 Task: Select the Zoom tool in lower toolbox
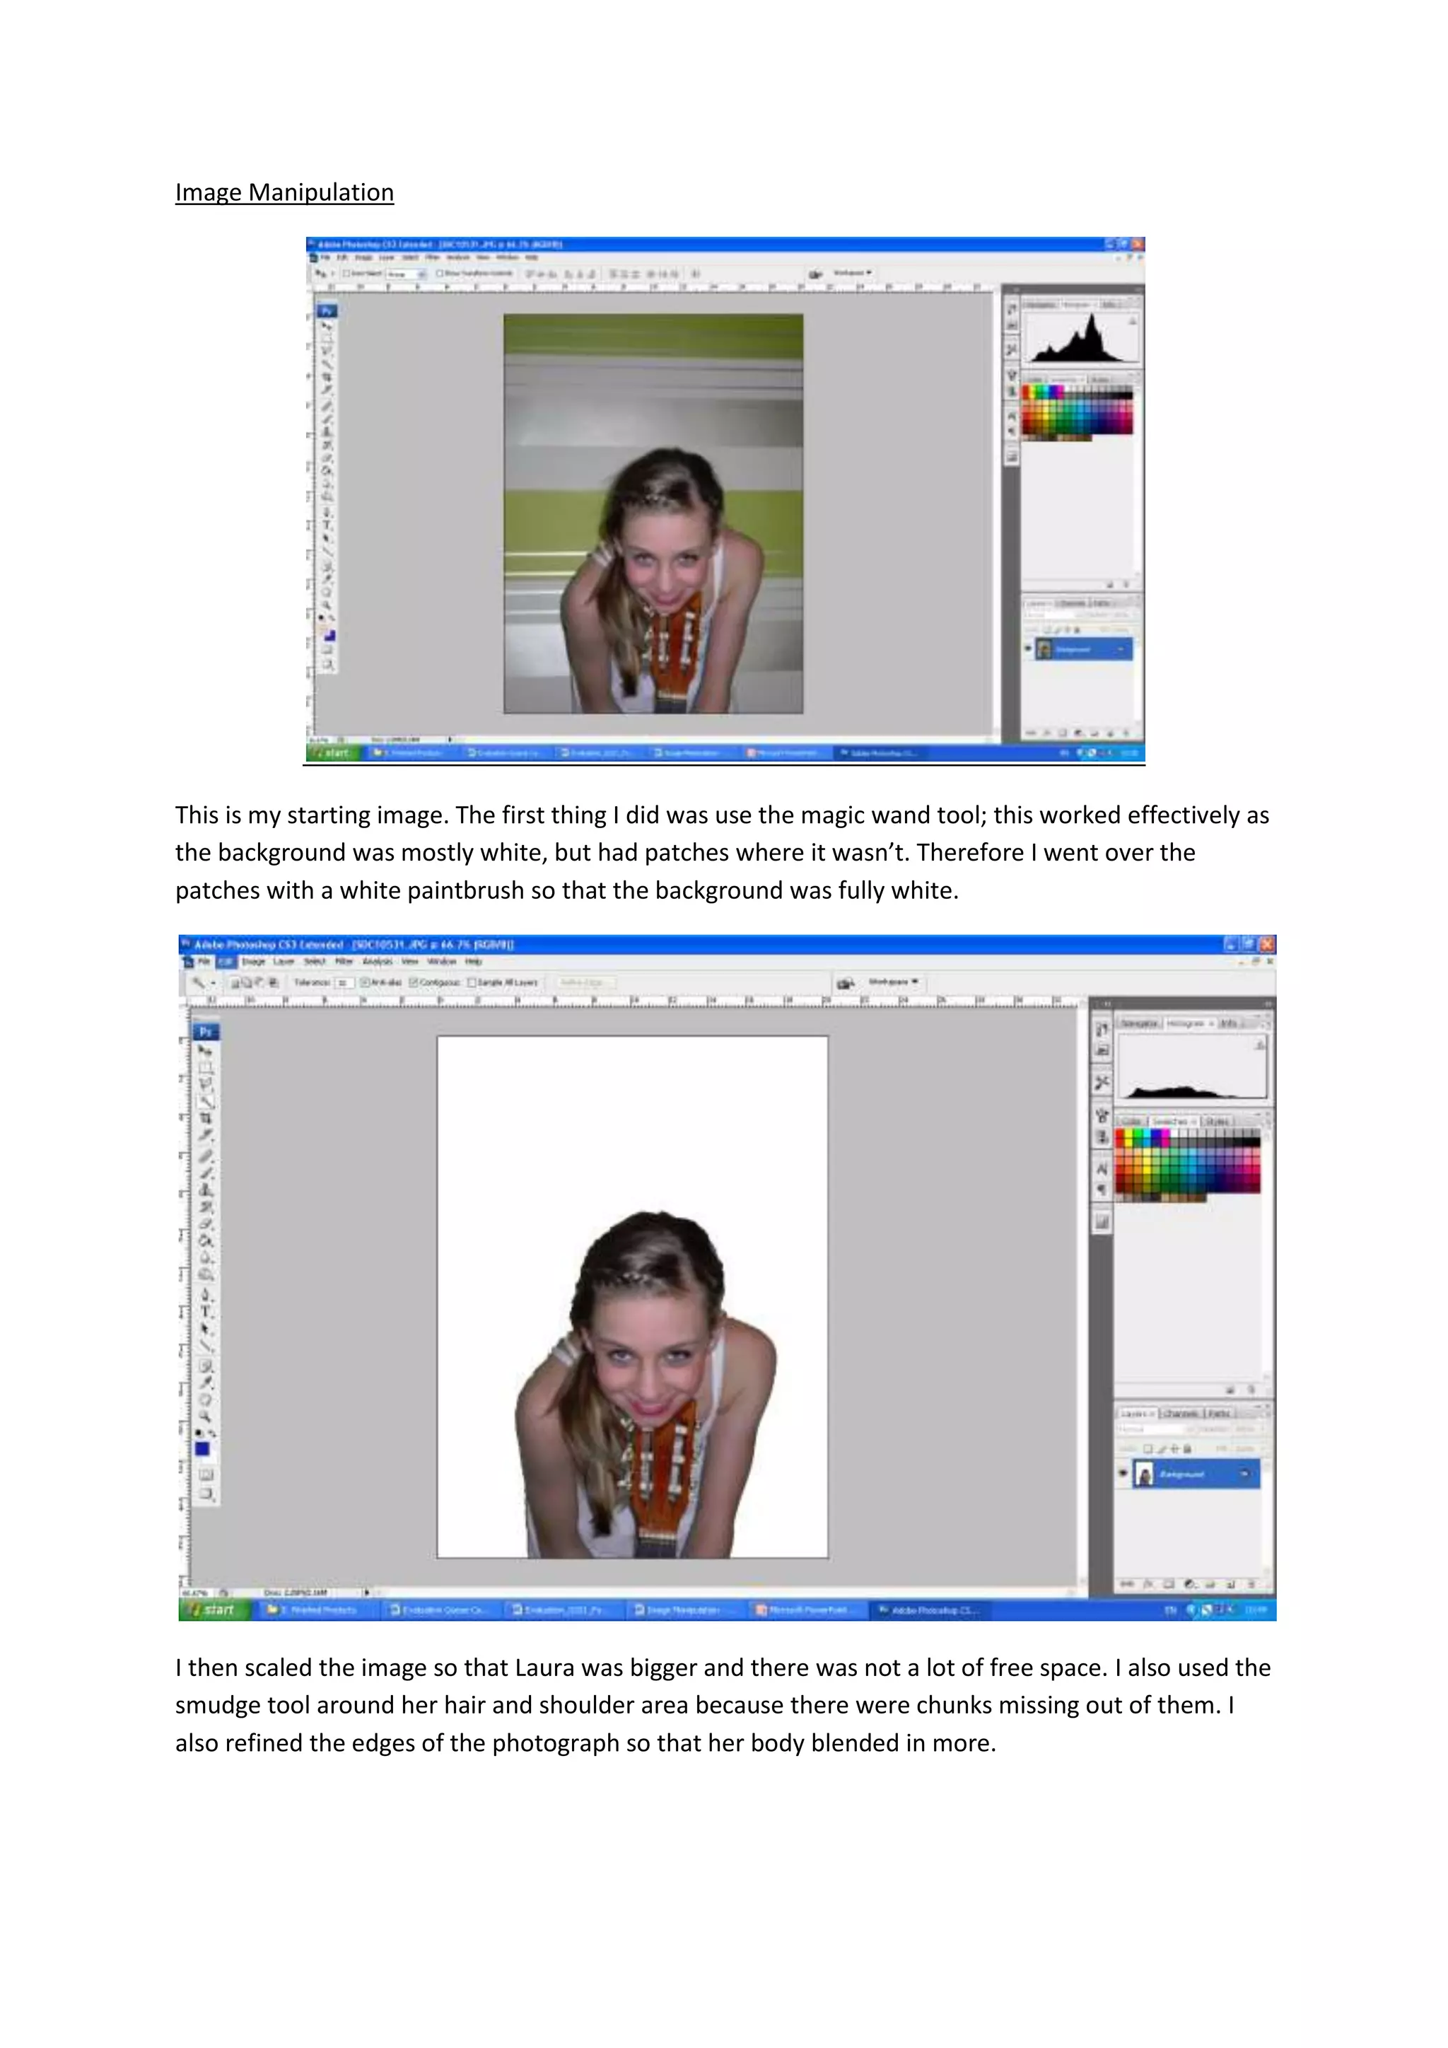click(x=206, y=1416)
